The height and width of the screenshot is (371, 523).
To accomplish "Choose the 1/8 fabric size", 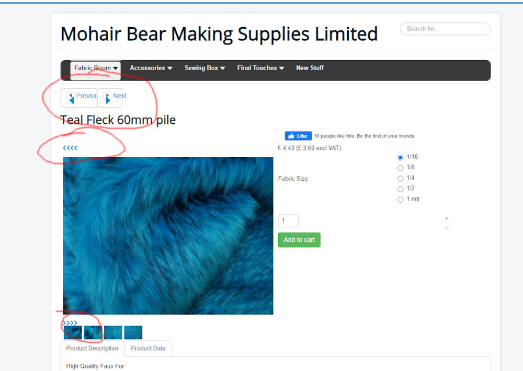I will (400, 168).
